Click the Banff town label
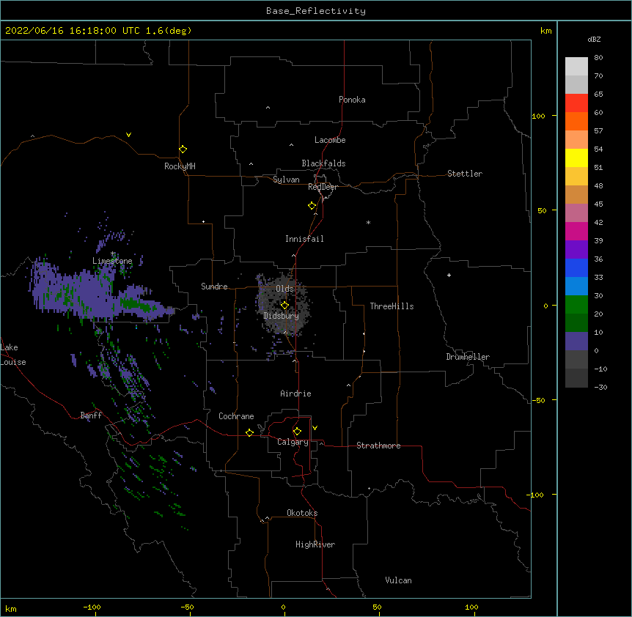The width and height of the screenshot is (632, 617). (91, 415)
